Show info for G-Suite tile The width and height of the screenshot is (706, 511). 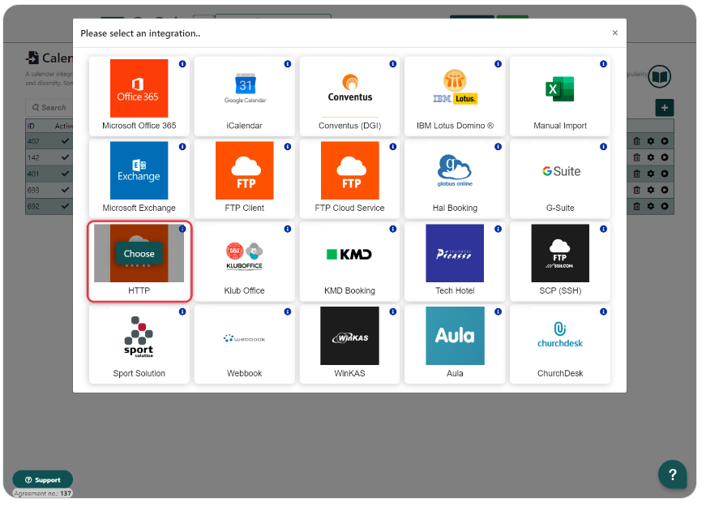tap(603, 147)
